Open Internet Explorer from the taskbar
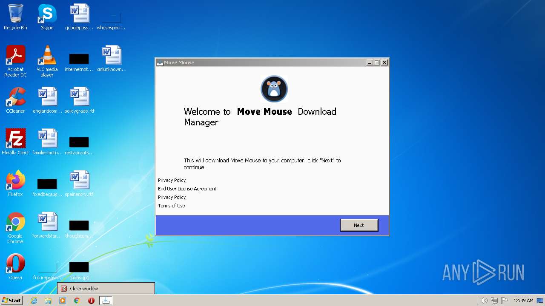The width and height of the screenshot is (545, 306). (x=34, y=300)
